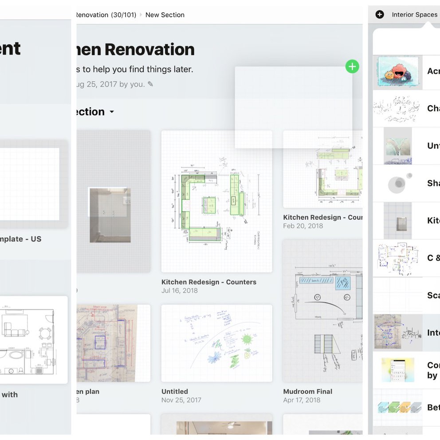Open the zipper sketch in the sidebar list
This screenshot has width=440, height=440.
click(397, 146)
